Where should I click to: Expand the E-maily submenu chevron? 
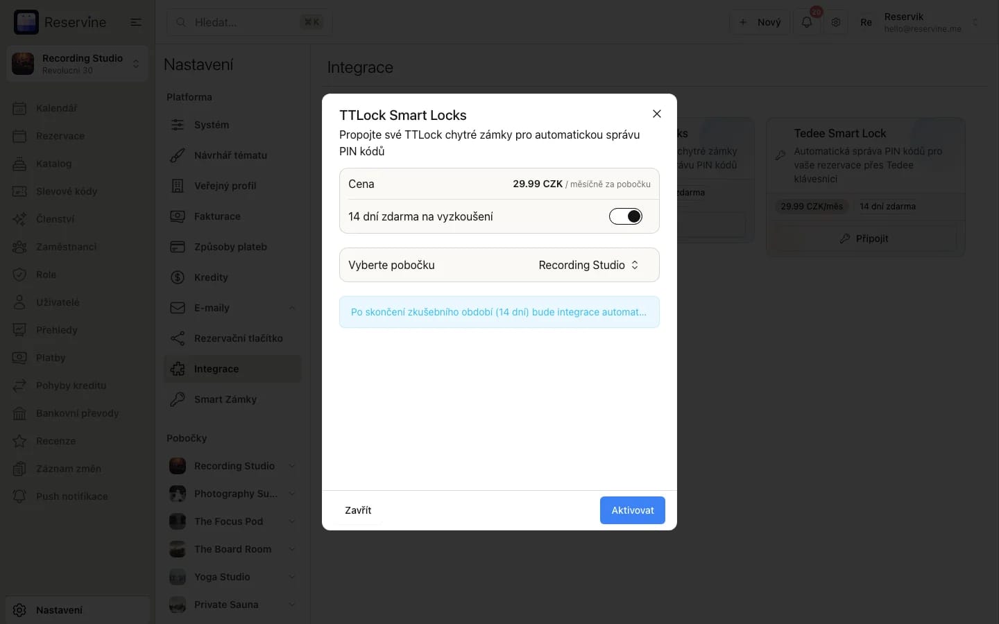(292, 308)
